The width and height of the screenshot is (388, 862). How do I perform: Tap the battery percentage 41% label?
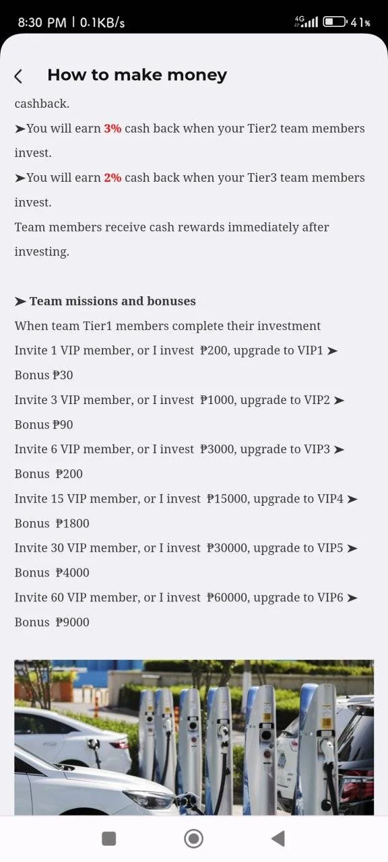(x=360, y=22)
